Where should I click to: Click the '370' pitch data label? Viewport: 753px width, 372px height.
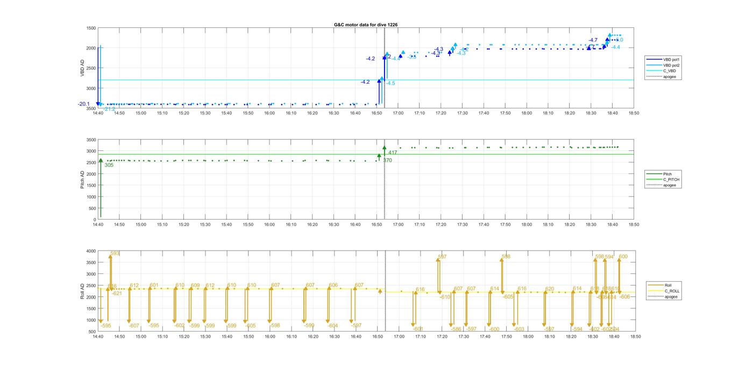pyautogui.click(x=387, y=161)
